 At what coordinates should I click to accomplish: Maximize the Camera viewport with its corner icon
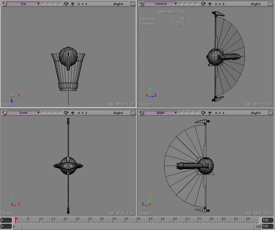(x=270, y=4)
